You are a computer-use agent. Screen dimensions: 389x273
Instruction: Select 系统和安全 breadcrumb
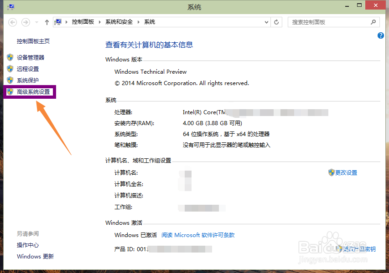pos(119,22)
